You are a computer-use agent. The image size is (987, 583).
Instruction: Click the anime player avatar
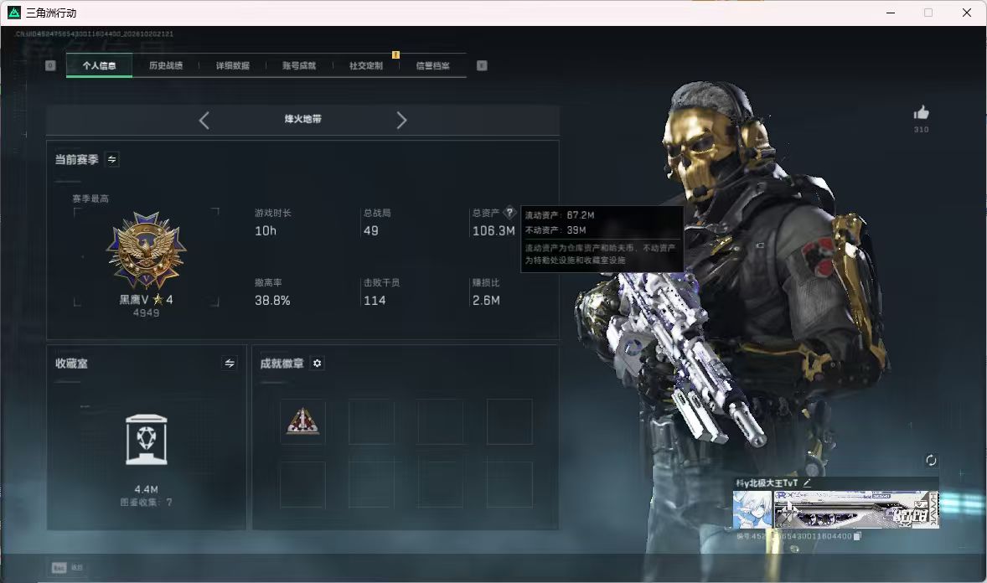752,509
